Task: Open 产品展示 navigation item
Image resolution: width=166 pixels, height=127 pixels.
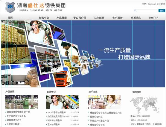Action: pyautogui.click(x=62, y=18)
